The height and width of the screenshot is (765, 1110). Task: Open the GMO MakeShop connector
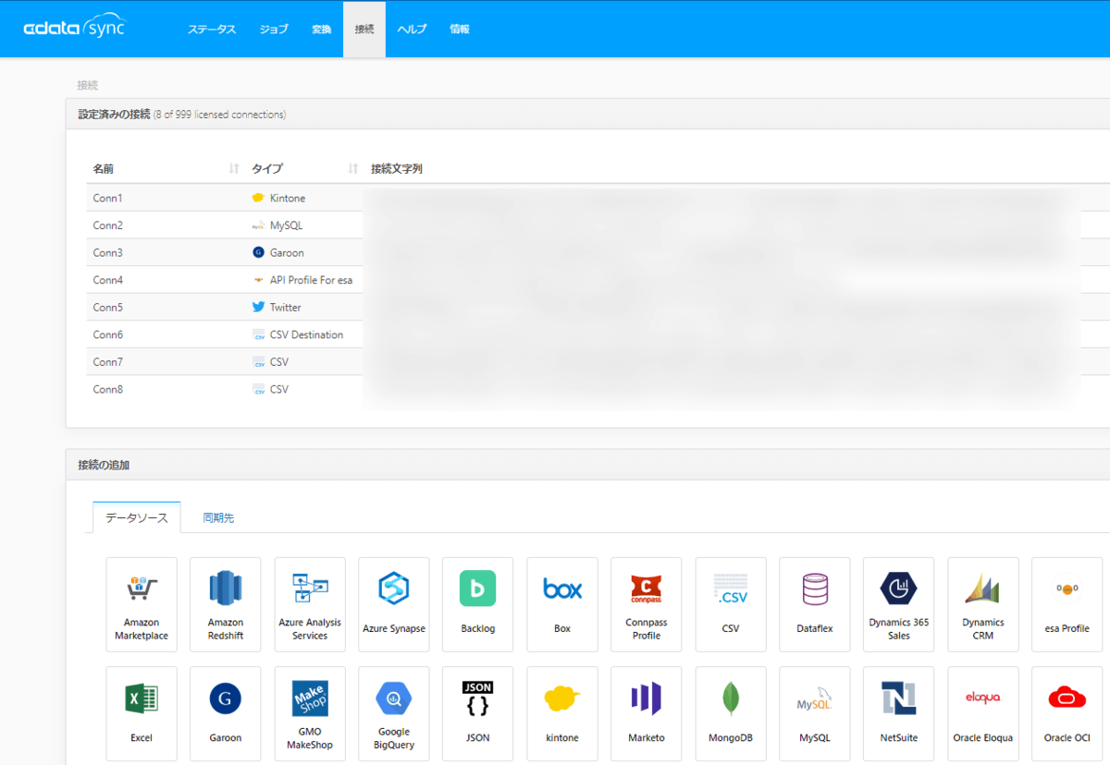(310, 714)
